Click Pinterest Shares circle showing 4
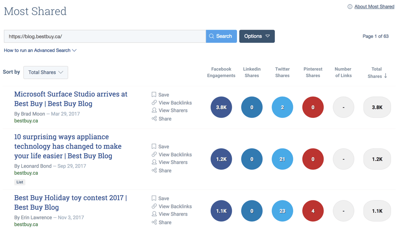This screenshot has height=230, width=401. pyautogui.click(x=313, y=211)
